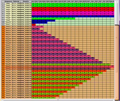120x101 pixels.
Task: Select the Seq.13 cell under SA17
Action: pos(37,29)
